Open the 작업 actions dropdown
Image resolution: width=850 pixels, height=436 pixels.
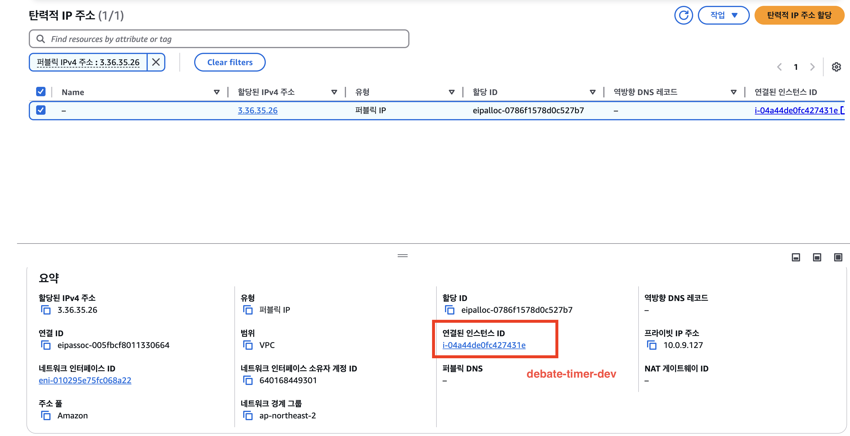(x=723, y=15)
